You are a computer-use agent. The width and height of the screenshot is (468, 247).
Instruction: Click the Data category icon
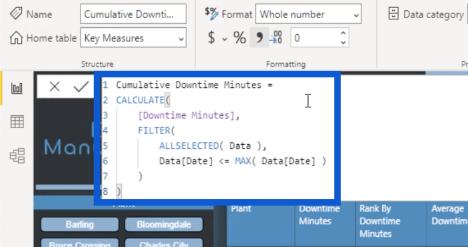tap(393, 14)
